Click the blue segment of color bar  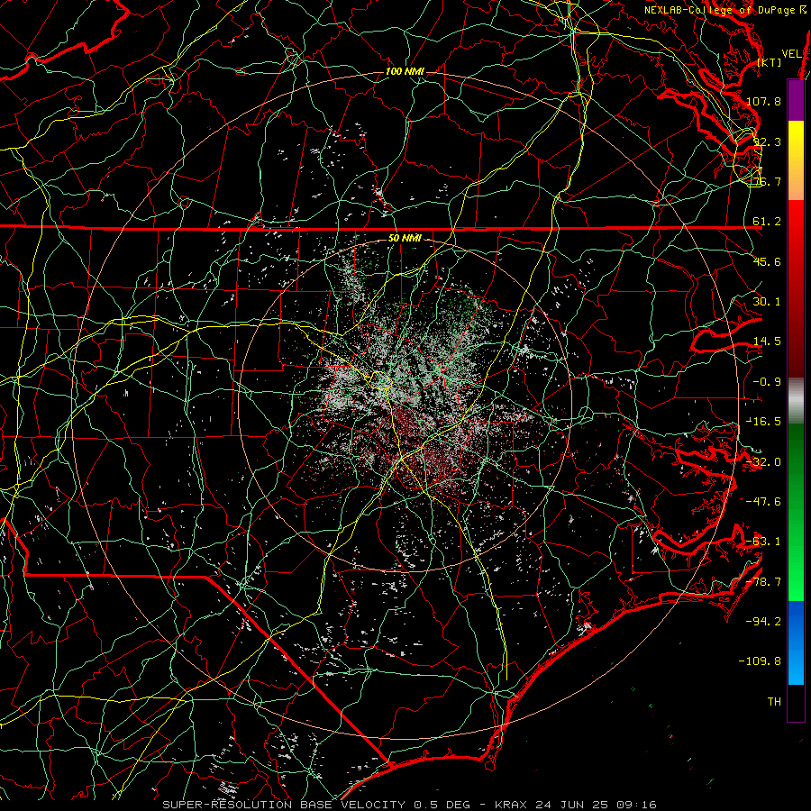click(796, 642)
